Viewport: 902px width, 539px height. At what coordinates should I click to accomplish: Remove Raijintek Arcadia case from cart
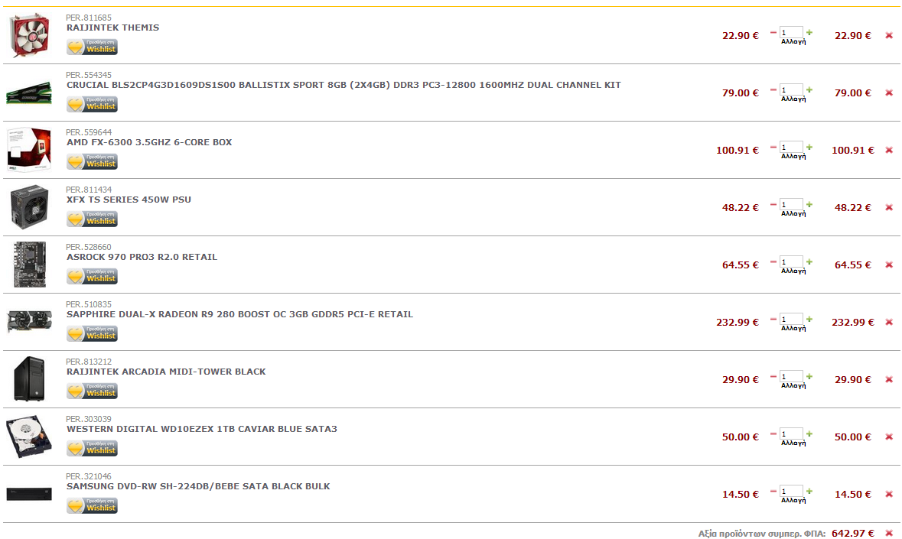tap(889, 380)
